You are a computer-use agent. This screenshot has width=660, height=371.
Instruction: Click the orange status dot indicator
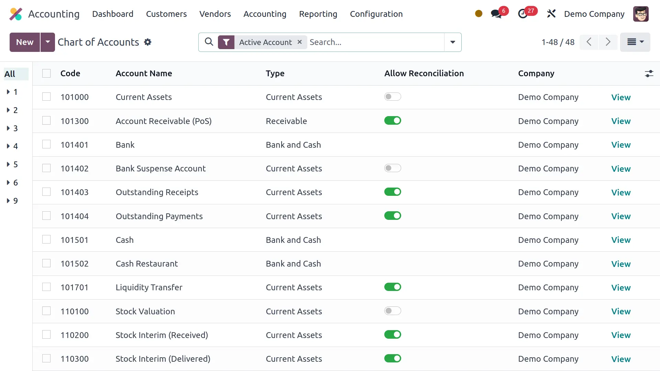pyautogui.click(x=478, y=14)
